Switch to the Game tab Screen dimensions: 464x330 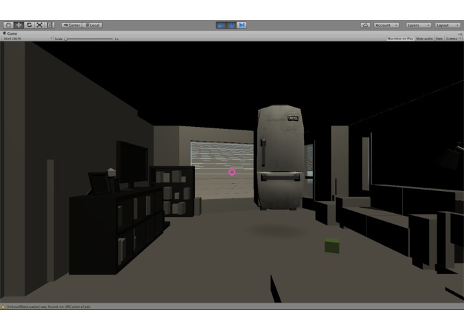[x=10, y=33]
